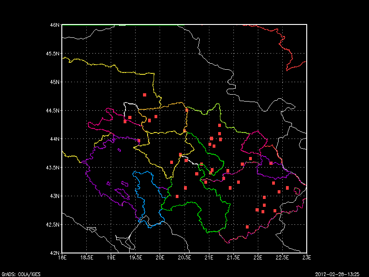Click the 20.5E longitude axis label
This screenshot has height=277, width=369.
tap(184, 258)
